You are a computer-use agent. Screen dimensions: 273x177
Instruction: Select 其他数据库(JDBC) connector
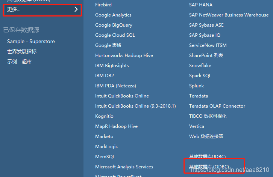tap(208, 156)
